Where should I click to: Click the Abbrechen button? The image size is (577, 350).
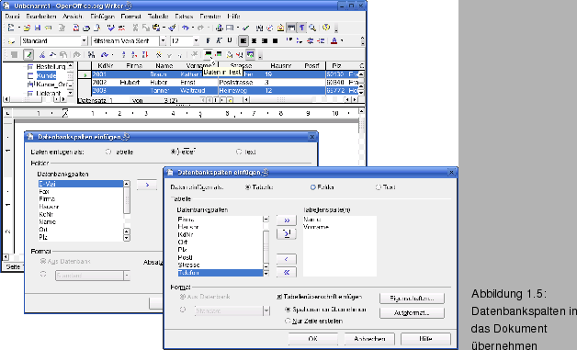tap(369, 339)
